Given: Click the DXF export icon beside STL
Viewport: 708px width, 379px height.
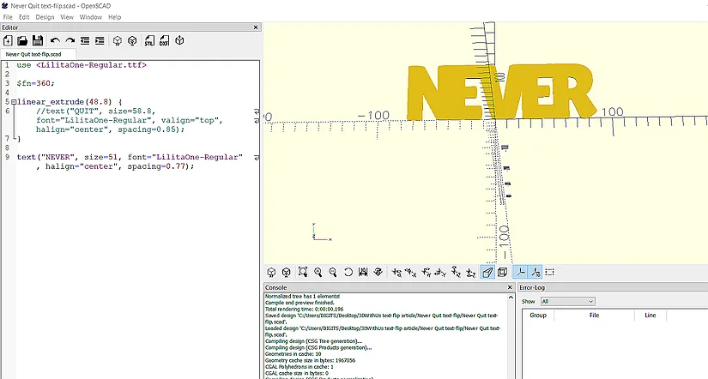Looking at the screenshot, I should 165,40.
